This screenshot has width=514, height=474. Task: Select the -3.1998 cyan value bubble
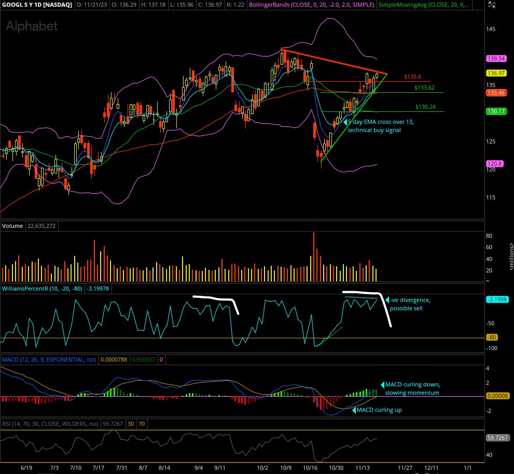pos(497,299)
